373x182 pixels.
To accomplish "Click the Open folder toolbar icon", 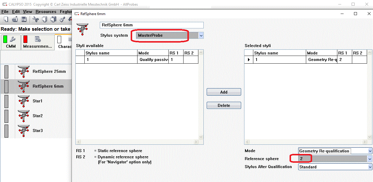I will coord(15,20).
